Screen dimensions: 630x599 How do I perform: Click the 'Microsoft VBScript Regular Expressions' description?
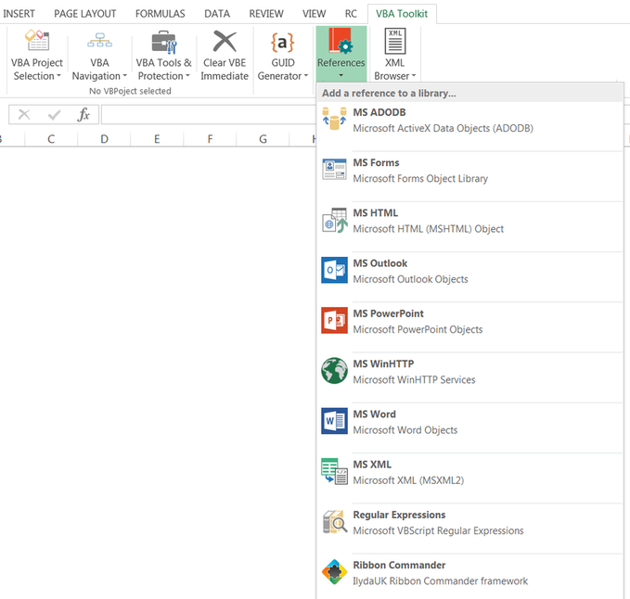click(438, 530)
